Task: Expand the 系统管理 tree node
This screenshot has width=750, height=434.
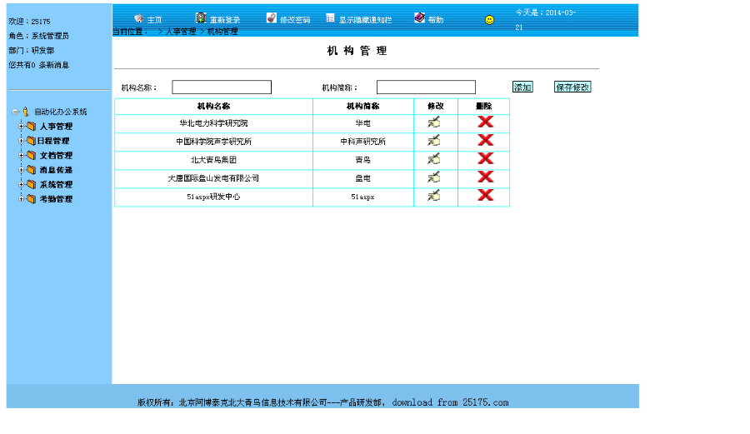Action: 21,184
